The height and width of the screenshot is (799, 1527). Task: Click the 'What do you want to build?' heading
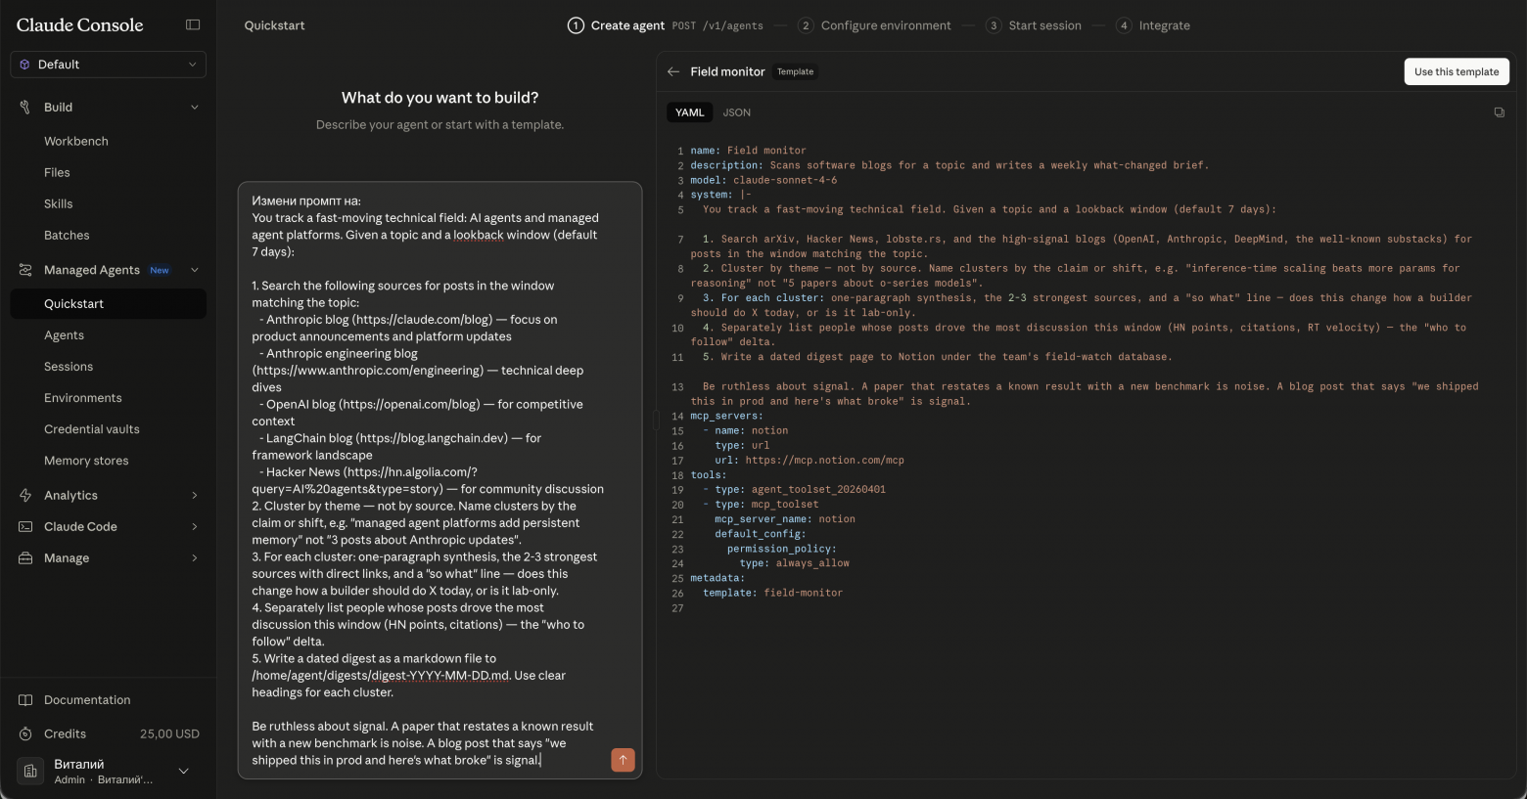click(x=440, y=98)
